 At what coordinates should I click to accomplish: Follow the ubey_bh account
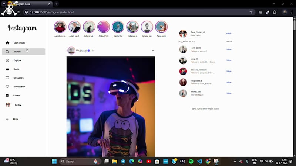click(x=229, y=60)
